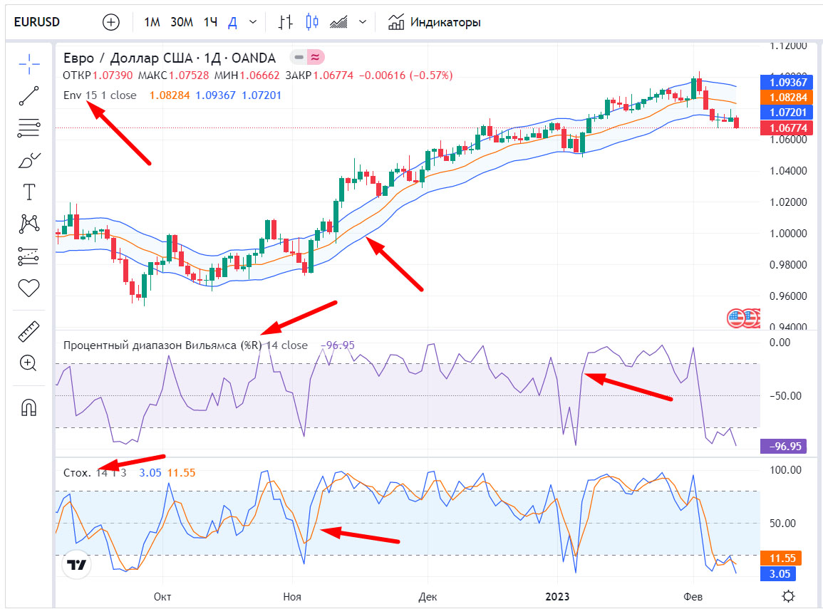Click the TradingView logo

click(77, 565)
